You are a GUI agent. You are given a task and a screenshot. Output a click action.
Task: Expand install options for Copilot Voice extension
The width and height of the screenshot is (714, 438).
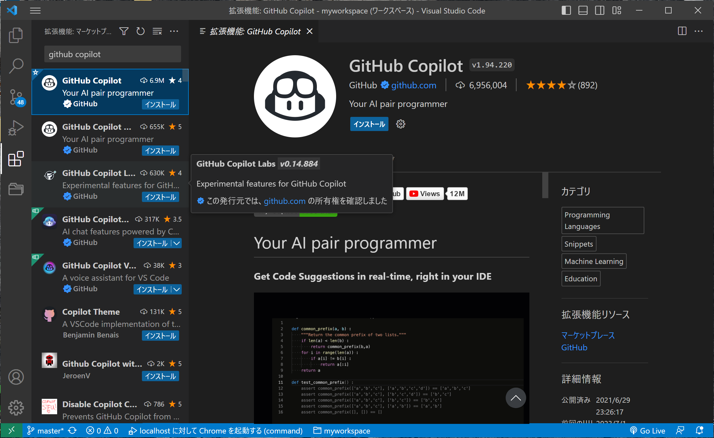click(x=177, y=289)
